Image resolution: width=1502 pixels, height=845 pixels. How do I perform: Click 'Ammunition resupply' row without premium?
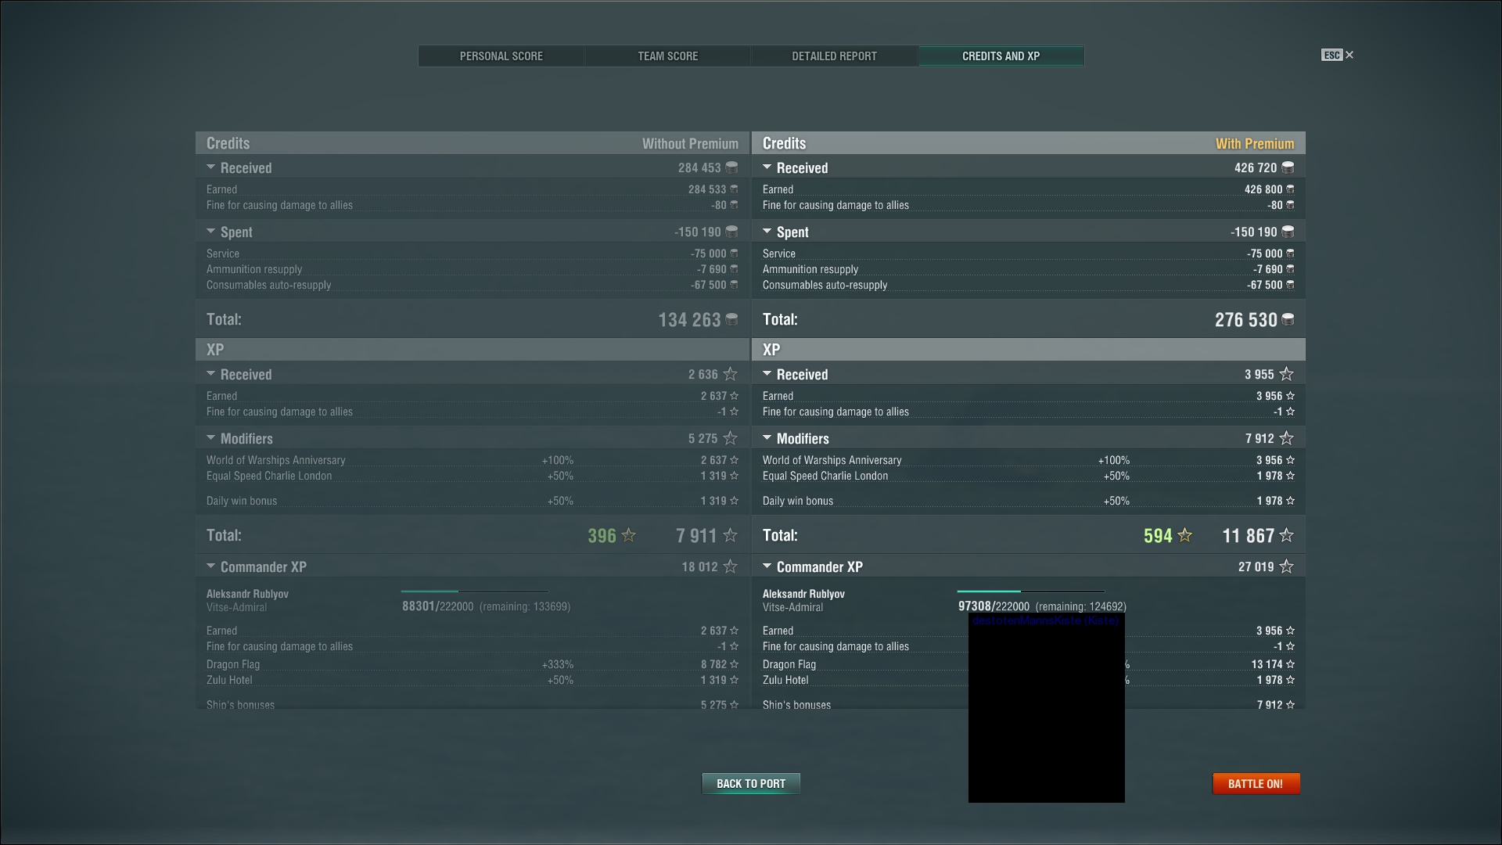pos(473,269)
